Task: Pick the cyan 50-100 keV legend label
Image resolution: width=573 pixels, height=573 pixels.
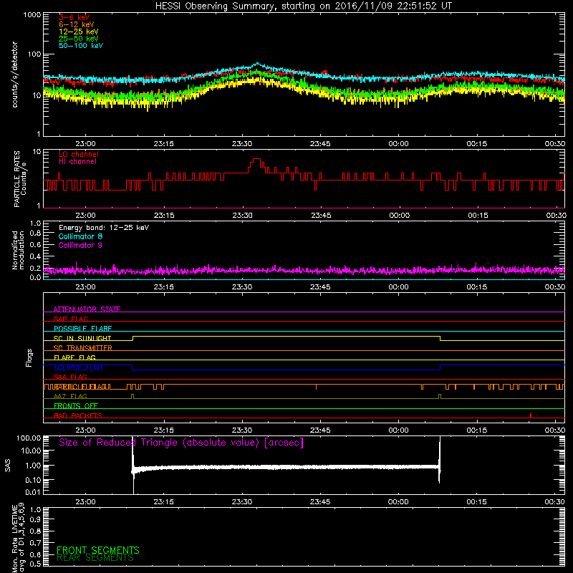Action: (81, 45)
